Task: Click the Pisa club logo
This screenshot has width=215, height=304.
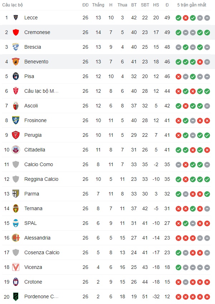Action: pos(16,76)
